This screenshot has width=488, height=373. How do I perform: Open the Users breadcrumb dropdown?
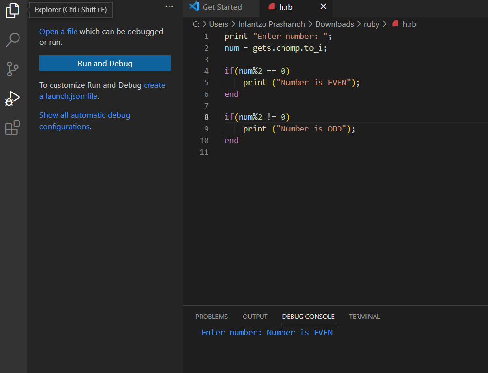click(x=219, y=24)
